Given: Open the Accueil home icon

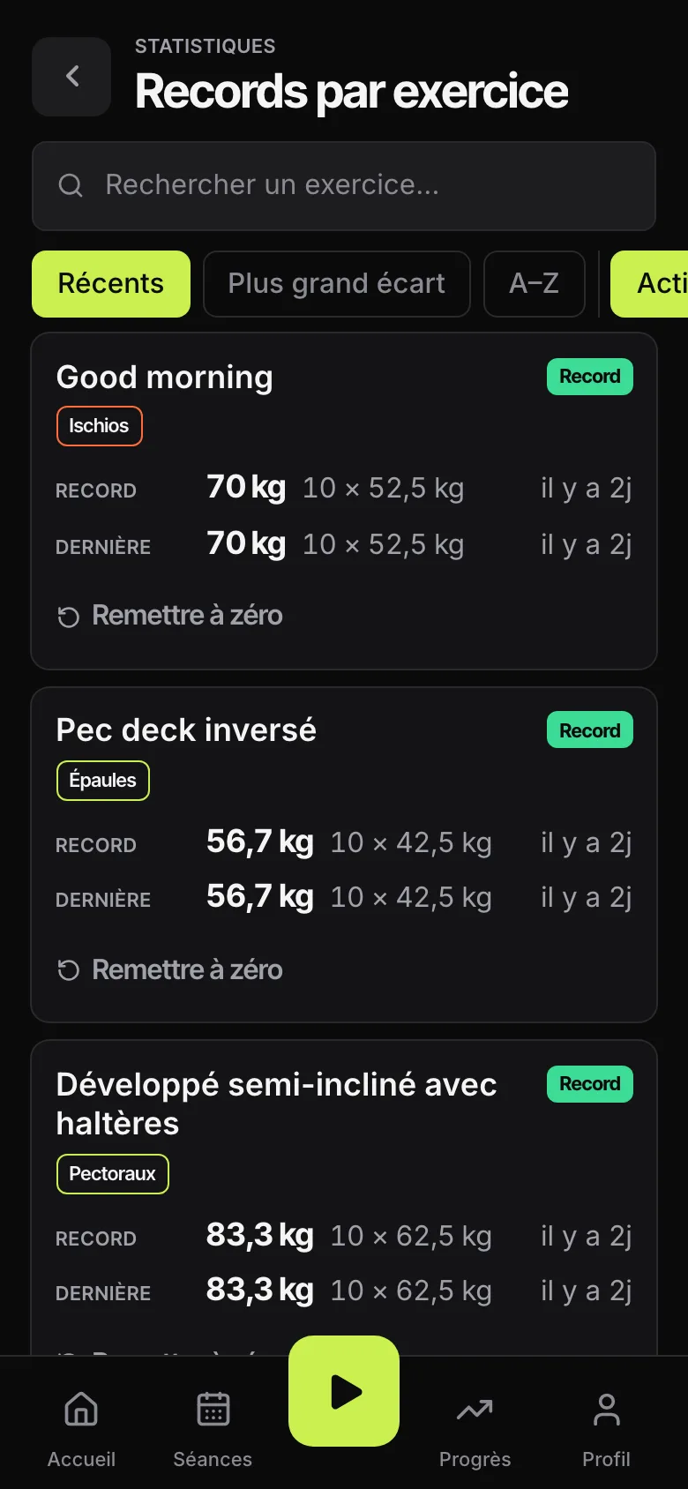Looking at the screenshot, I should 81,1409.
